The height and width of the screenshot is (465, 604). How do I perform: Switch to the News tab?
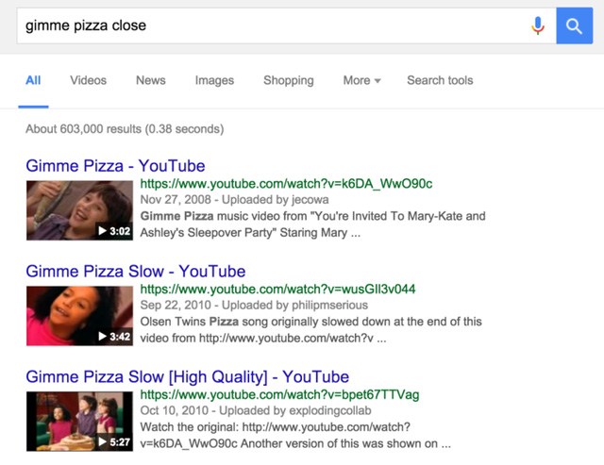pyautogui.click(x=151, y=80)
